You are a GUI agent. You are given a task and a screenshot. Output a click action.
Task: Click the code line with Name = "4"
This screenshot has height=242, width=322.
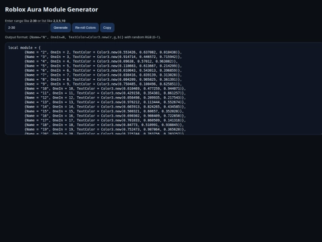[101, 62]
